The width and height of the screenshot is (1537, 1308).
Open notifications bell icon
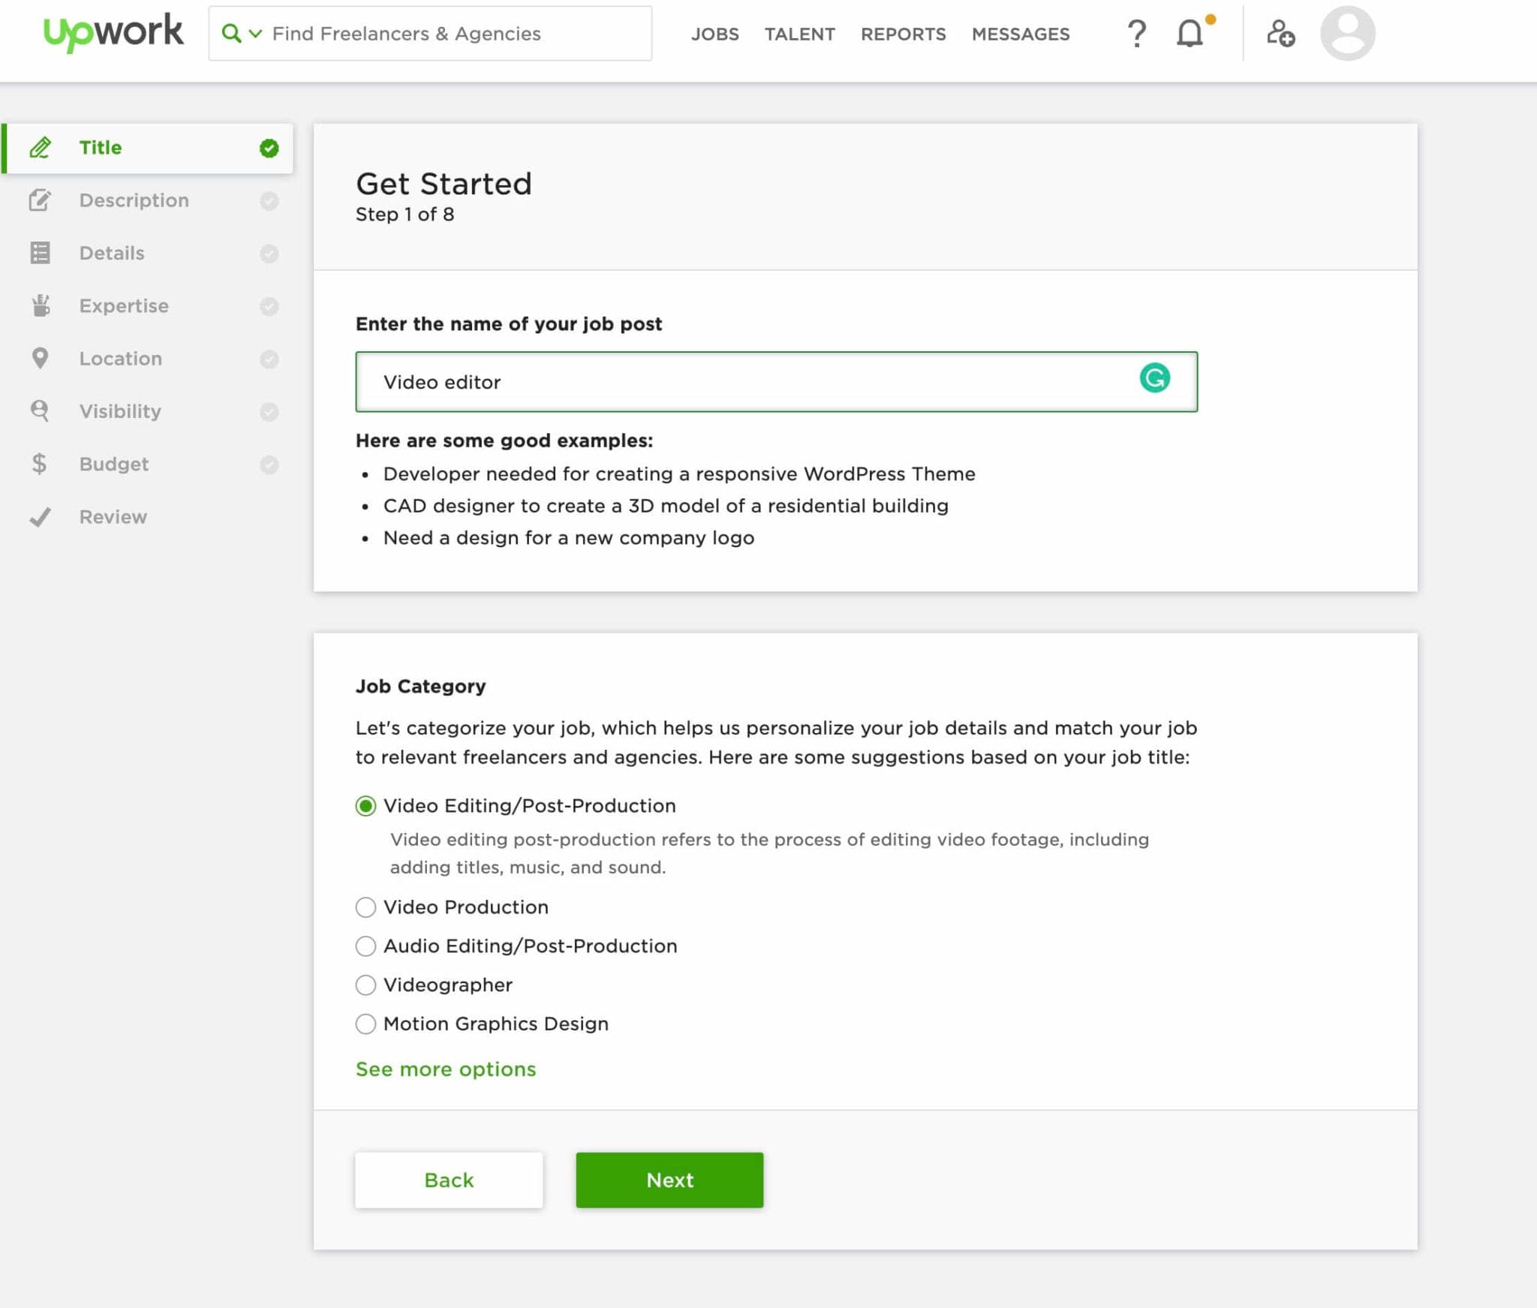tap(1190, 34)
